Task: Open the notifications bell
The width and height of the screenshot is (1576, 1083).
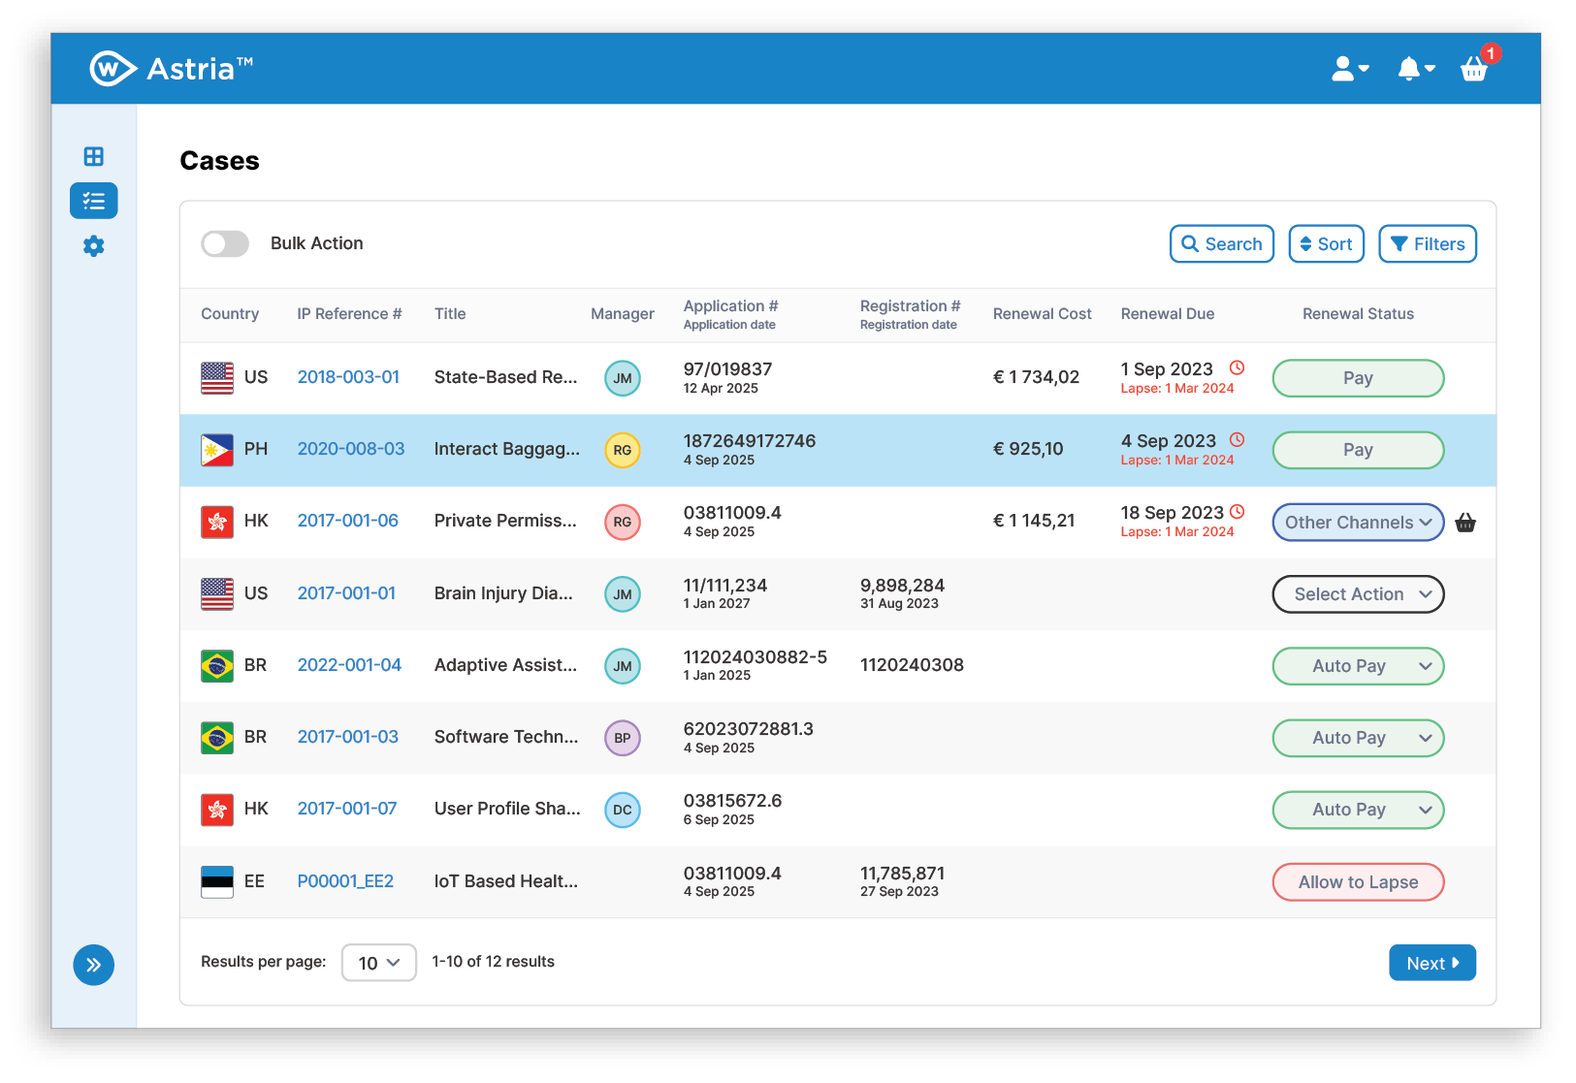Action: (x=1416, y=69)
